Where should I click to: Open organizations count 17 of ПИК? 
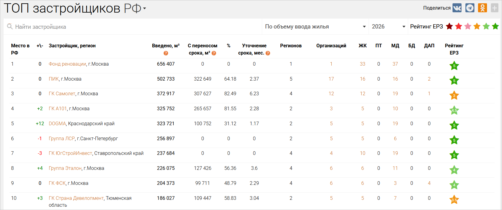point(331,79)
